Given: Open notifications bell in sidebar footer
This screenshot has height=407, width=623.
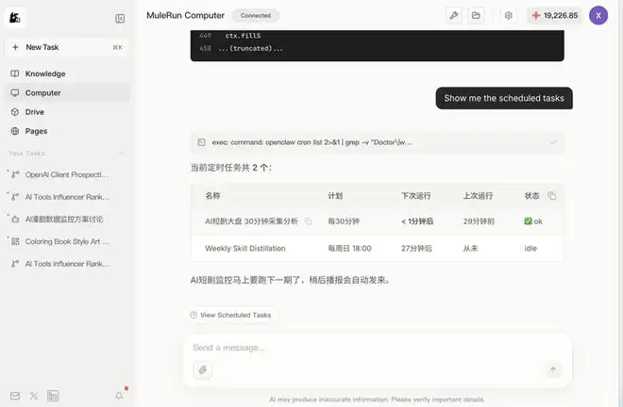Looking at the screenshot, I should (119, 396).
